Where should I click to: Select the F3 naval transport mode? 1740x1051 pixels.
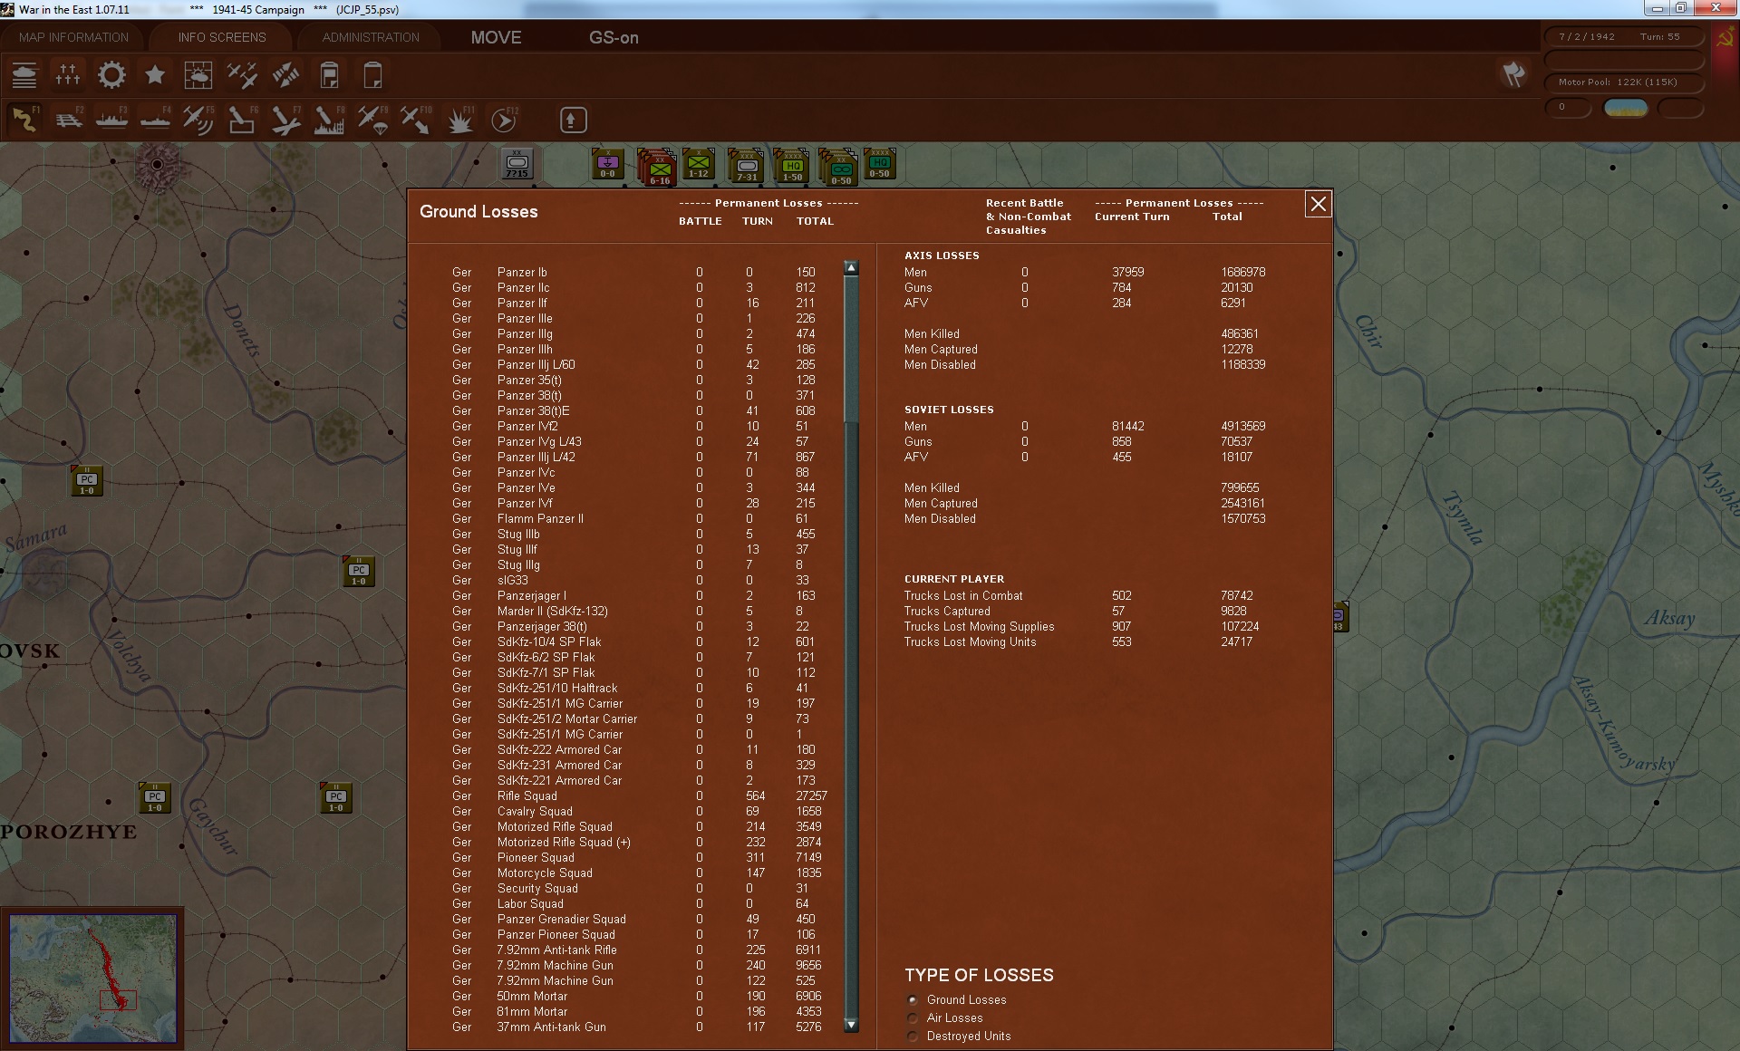pos(111,120)
